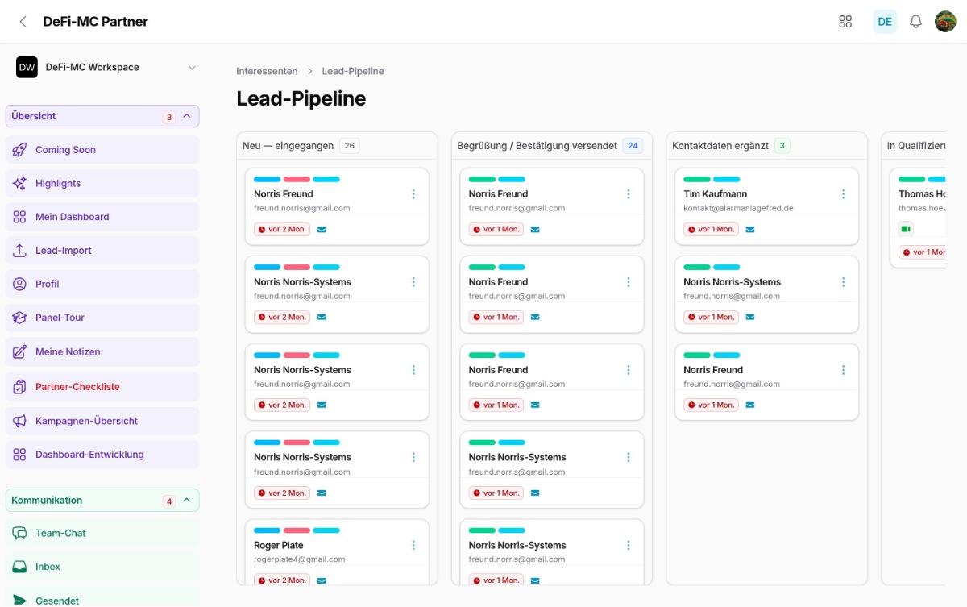
Task: Open Panel-Tour in sidebar
Action: (102, 318)
